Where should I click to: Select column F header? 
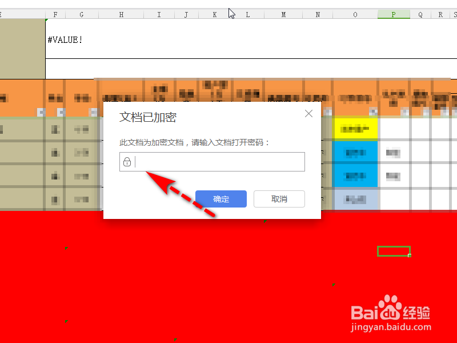[x=55, y=15]
